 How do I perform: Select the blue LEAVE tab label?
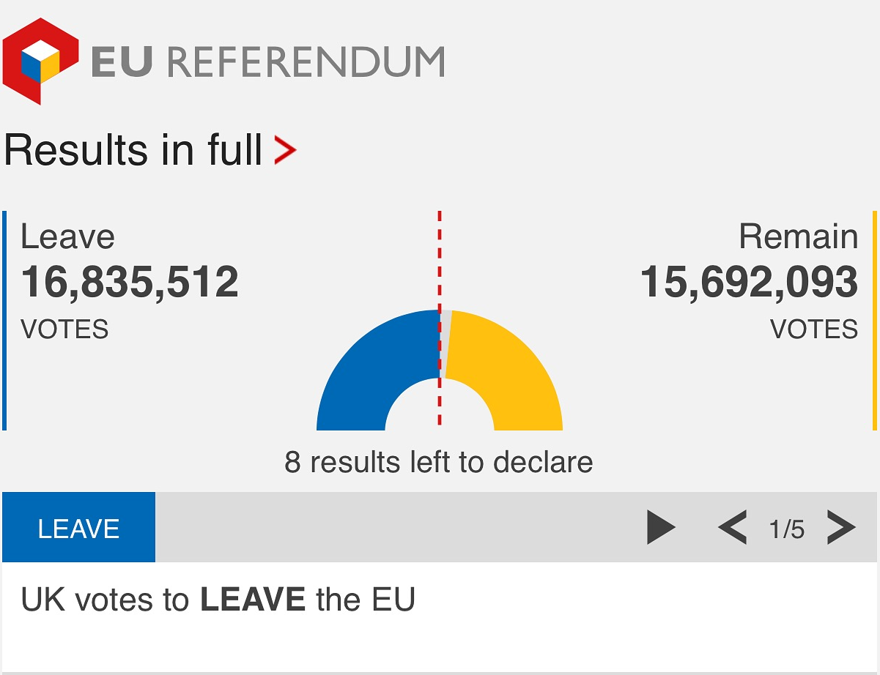tap(79, 528)
